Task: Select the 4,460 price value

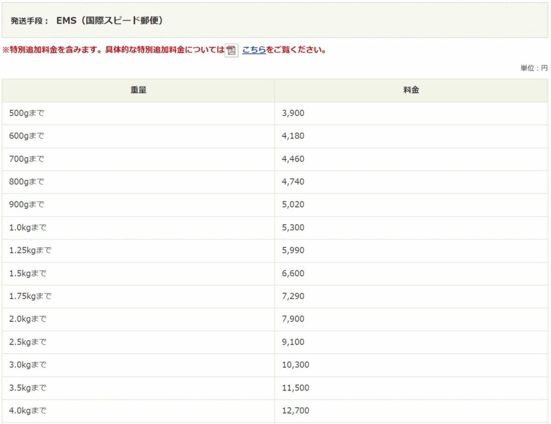Action: point(293,159)
